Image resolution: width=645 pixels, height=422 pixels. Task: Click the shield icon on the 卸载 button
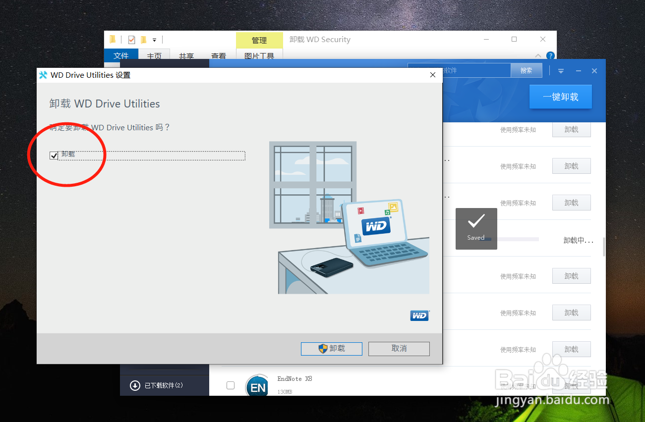[322, 349]
